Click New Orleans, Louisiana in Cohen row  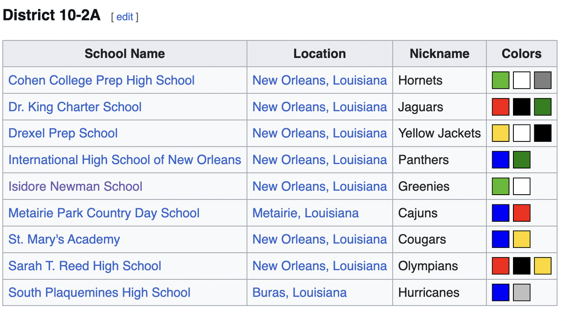320,80
